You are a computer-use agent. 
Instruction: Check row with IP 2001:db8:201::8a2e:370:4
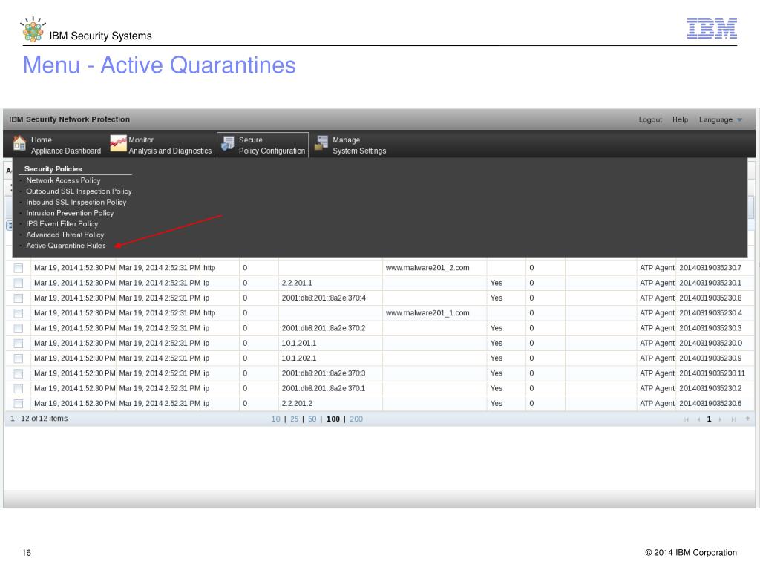[x=19, y=298]
